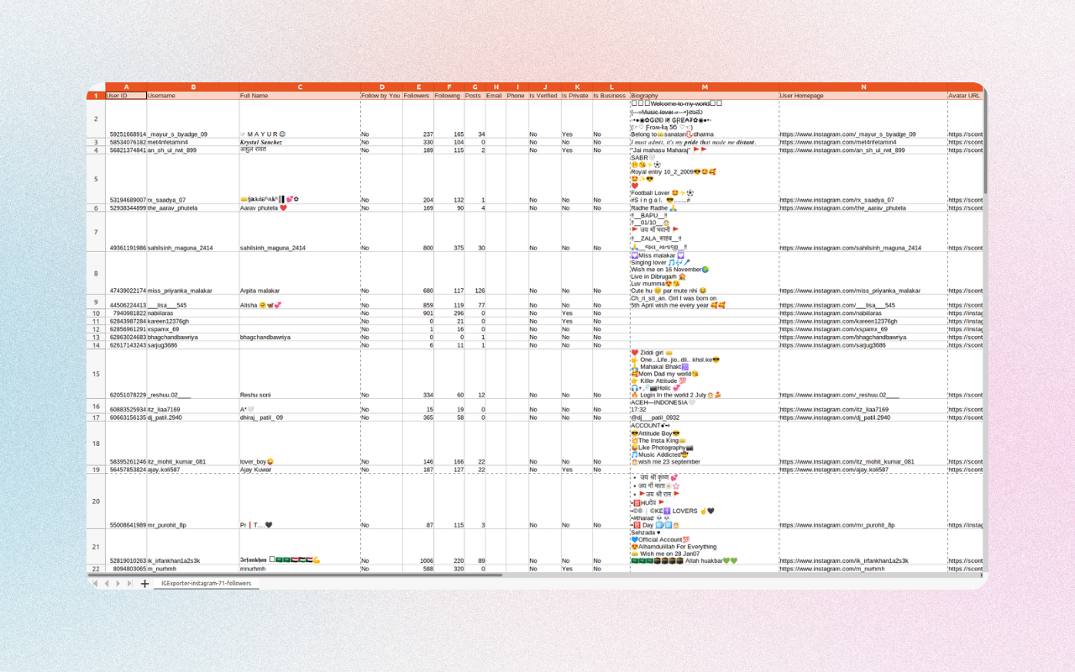Image resolution: width=1075 pixels, height=672 pixels.
Task: Click the 'Phone' header cell
Action: pos(517,96)
